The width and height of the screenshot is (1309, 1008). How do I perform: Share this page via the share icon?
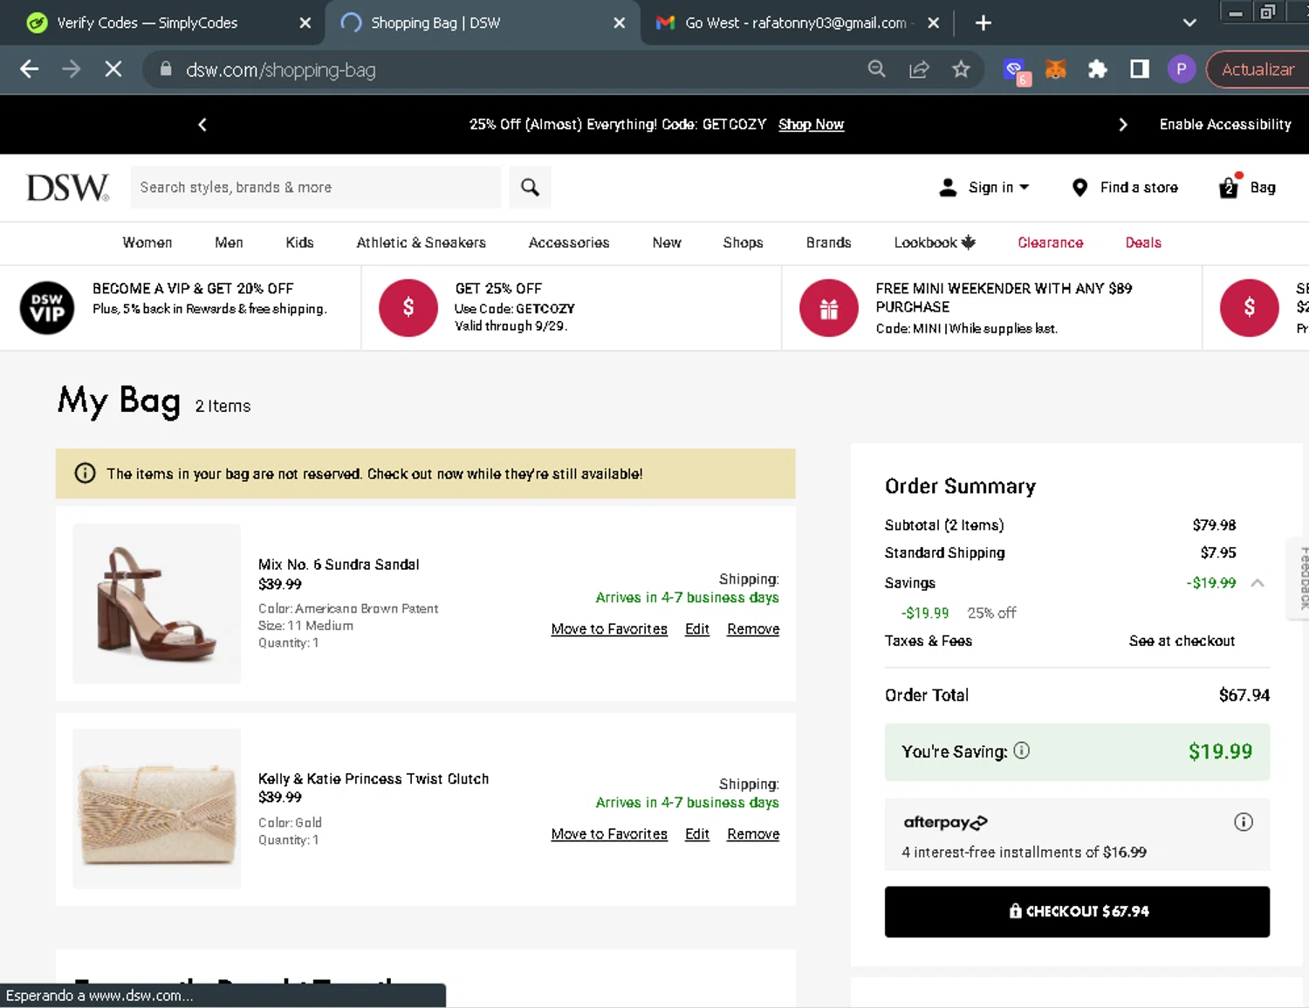(919, 70)
